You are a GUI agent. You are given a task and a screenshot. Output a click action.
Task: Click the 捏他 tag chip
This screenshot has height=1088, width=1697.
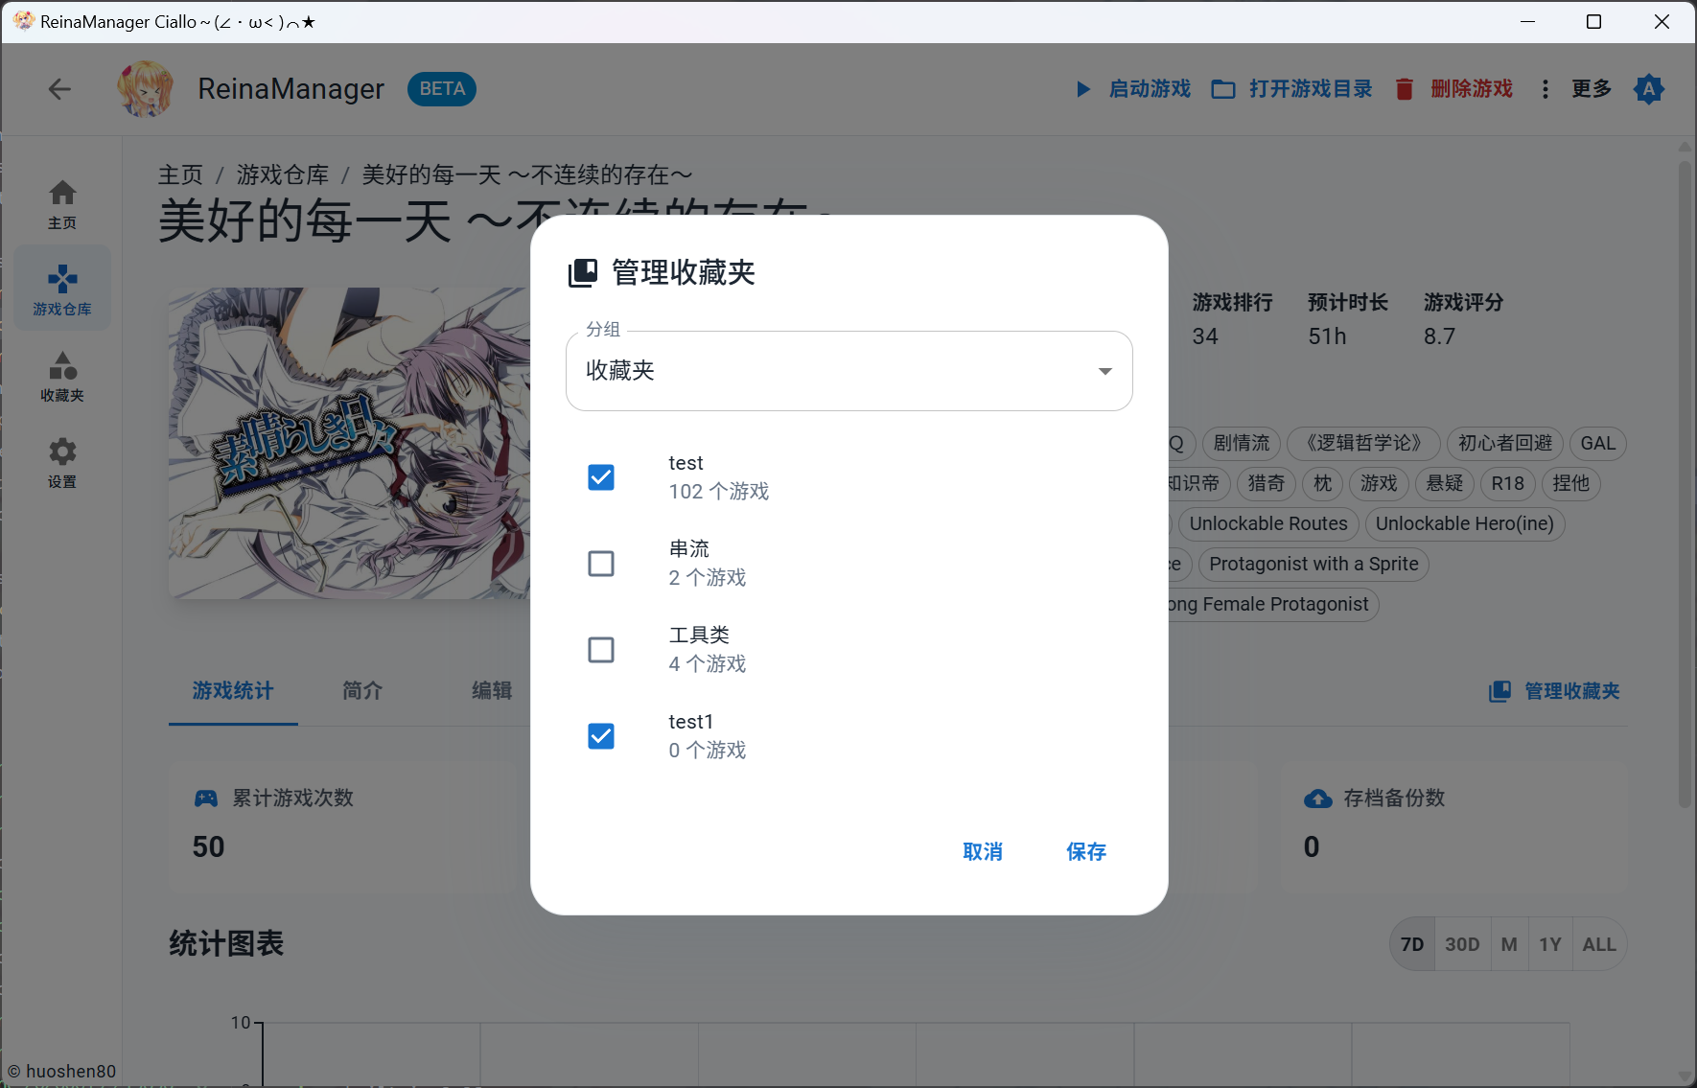(1571, 483)
